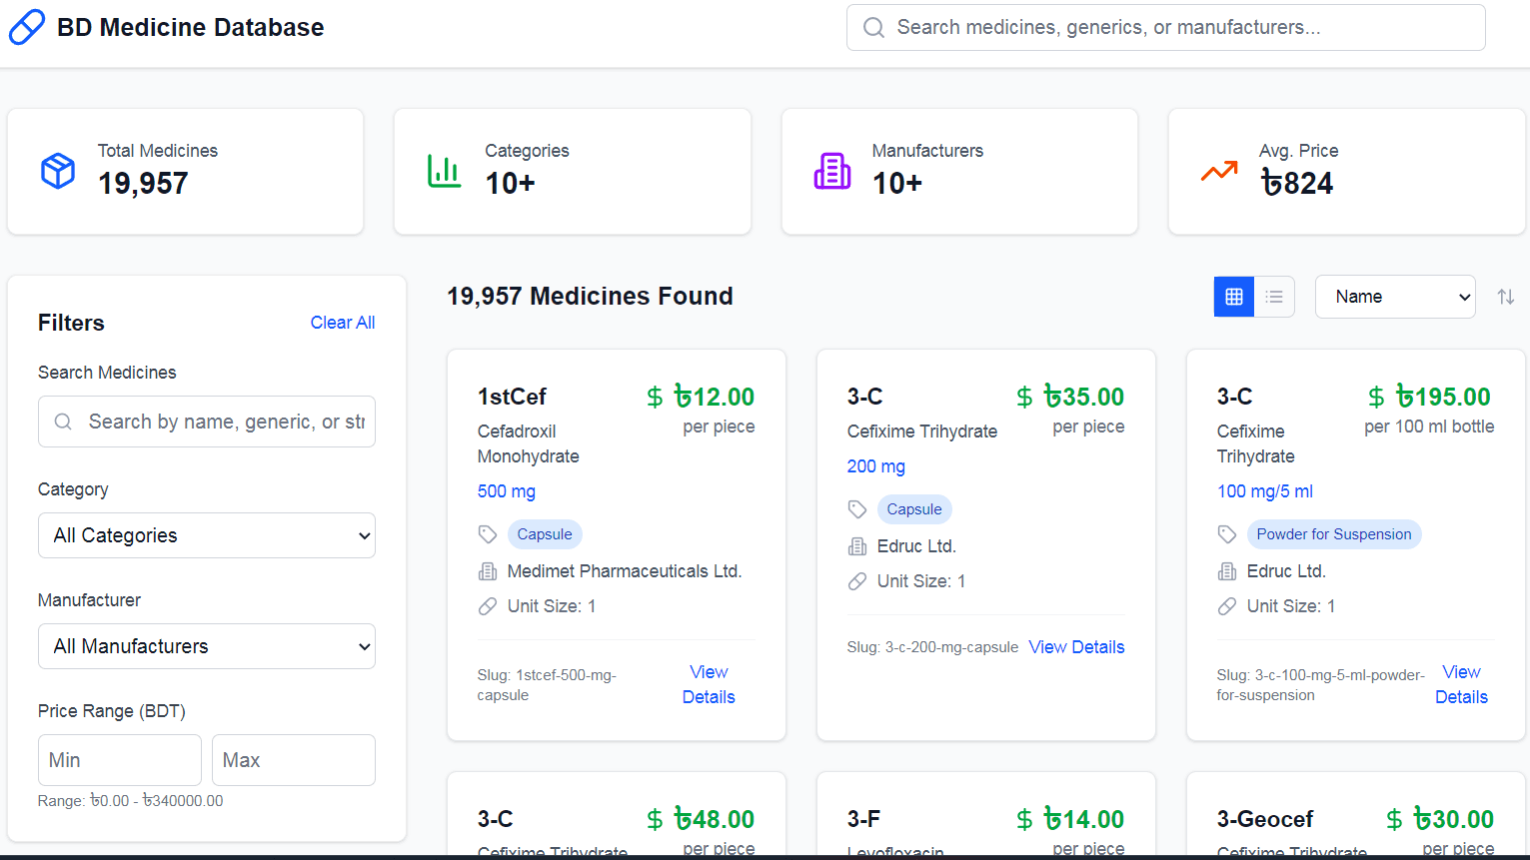Click the Medimet Pharmaceuticals Ltd. text
1530x860 pixels.
click(x=625, y=571)
